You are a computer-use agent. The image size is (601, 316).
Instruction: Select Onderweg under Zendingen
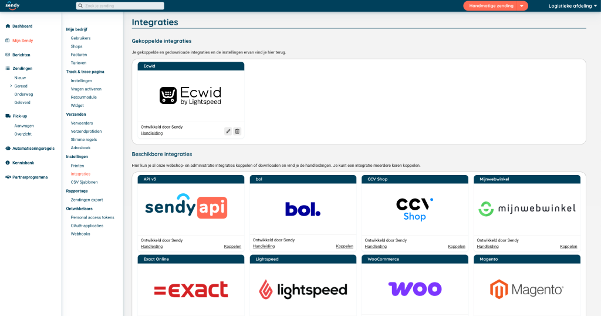point(23,95)
